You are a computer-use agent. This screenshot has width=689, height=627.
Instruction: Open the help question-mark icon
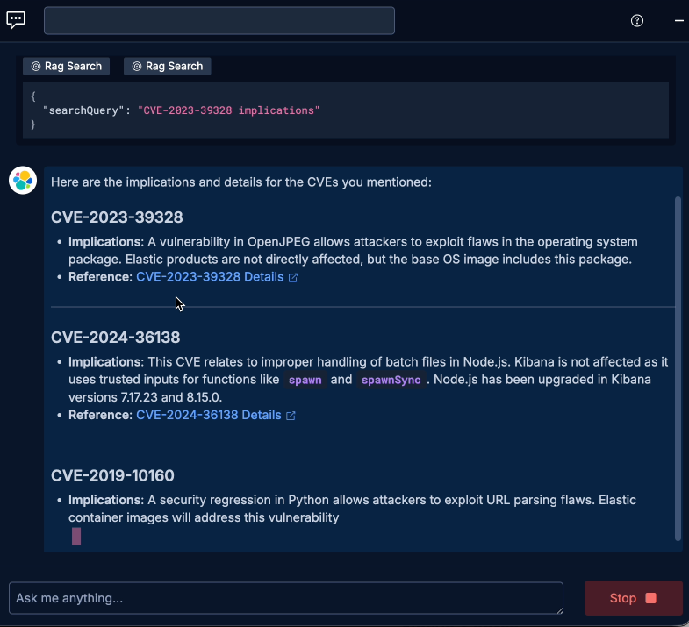(x=636, y=21)
